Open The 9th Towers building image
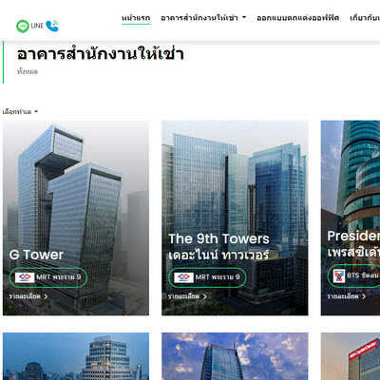380x380 pixels. pos(235,218)
